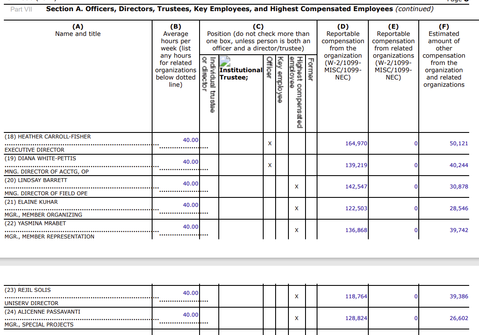Click the 50,121 estimated other compensation field

(x=458, y=144)
